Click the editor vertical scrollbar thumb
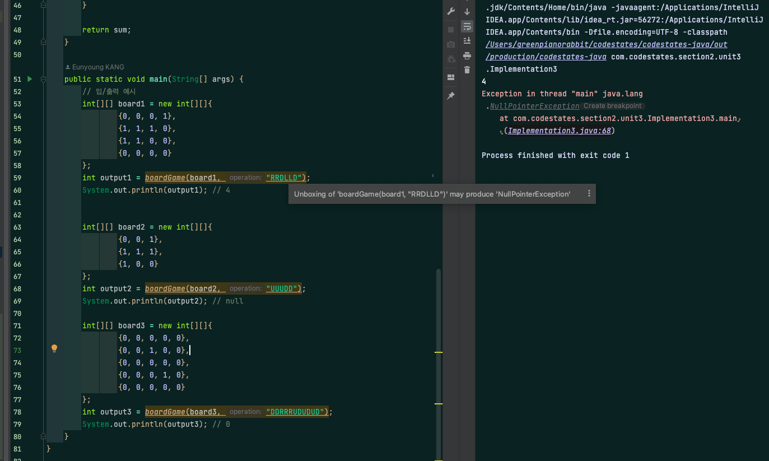 click(439, 364)
